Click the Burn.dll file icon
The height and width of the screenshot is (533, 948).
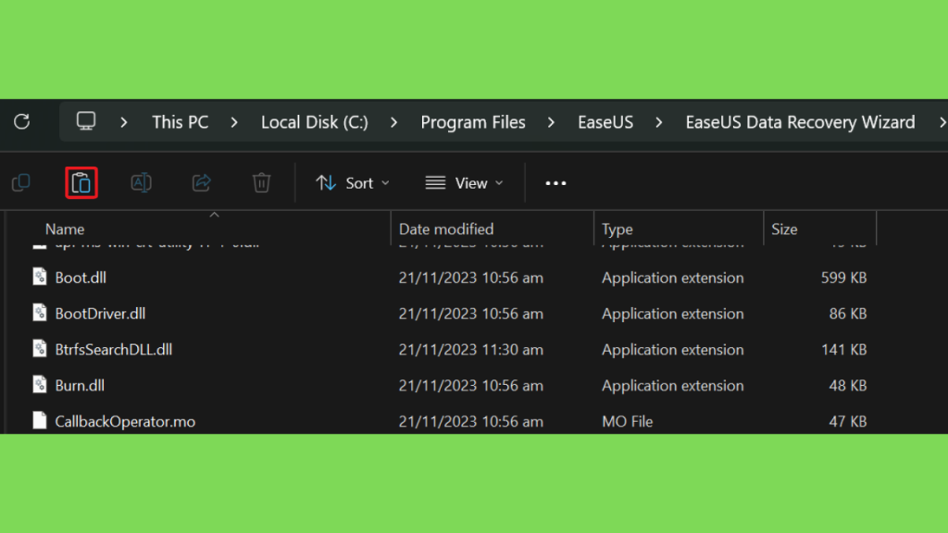[40, 384]
